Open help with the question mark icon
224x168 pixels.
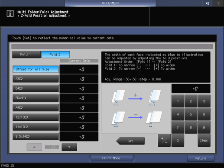pyautogui.click(x=218, y=3)
